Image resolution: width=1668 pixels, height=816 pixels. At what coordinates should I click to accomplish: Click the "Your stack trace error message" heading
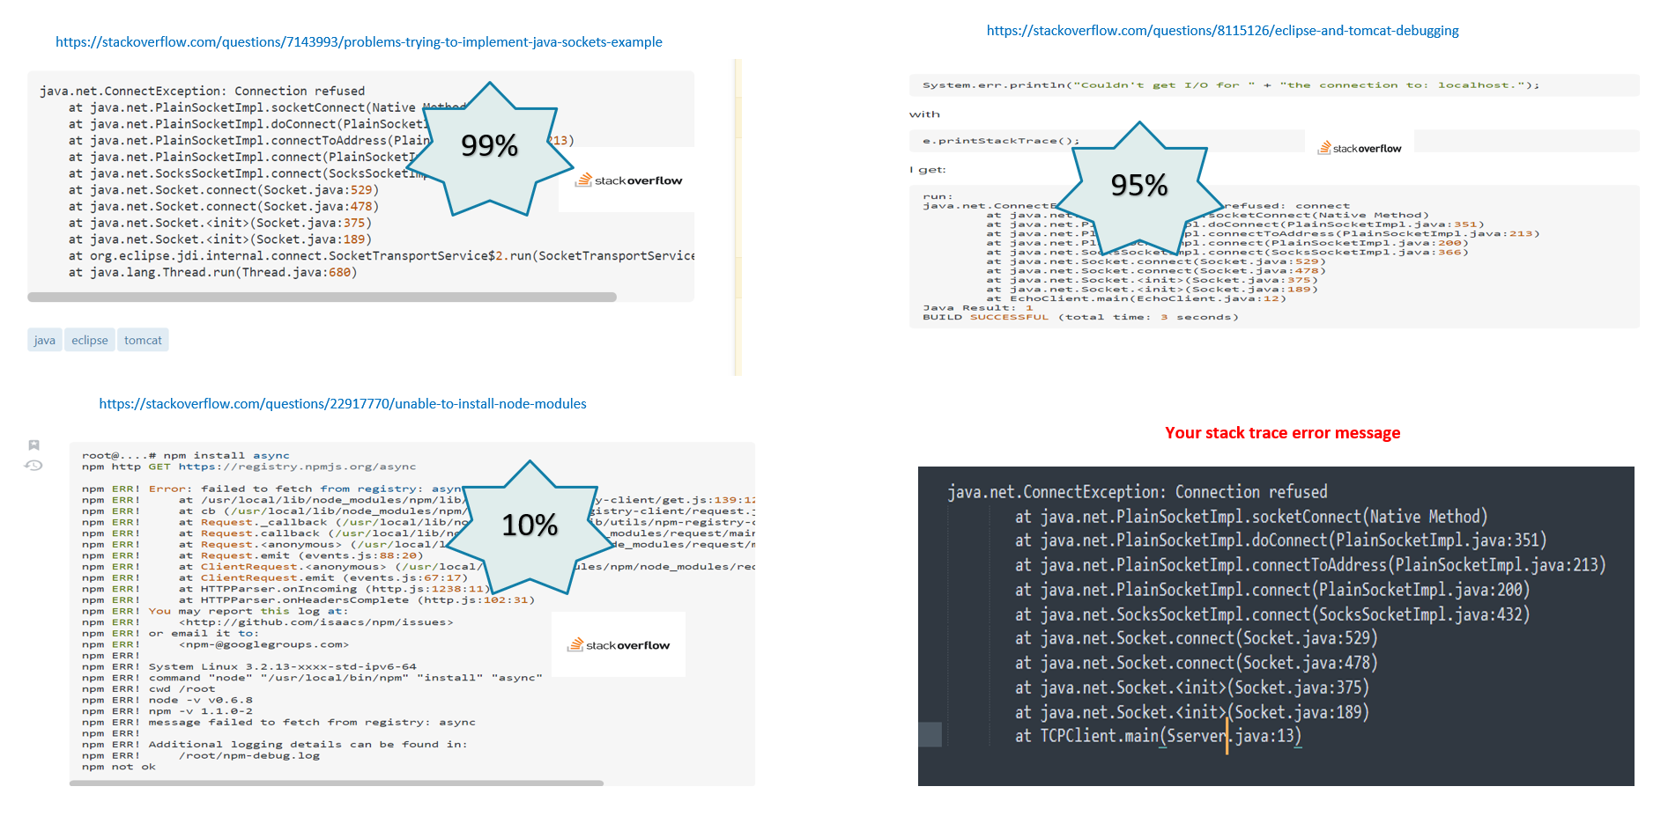tap(1283, 433)
